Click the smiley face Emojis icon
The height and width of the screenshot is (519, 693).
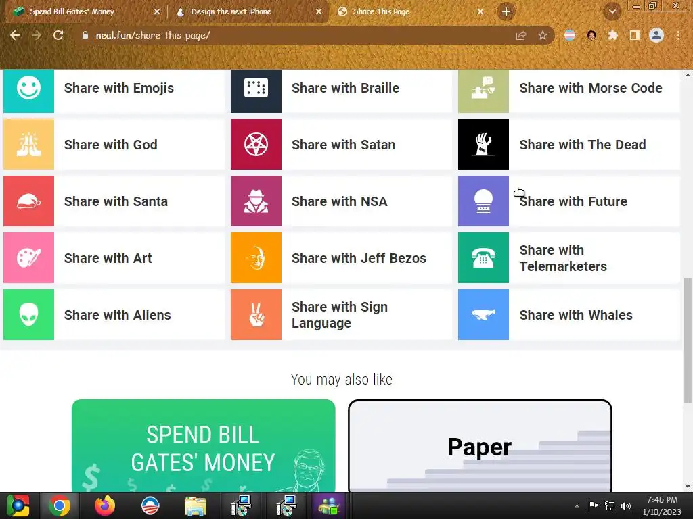coord(28,89)
